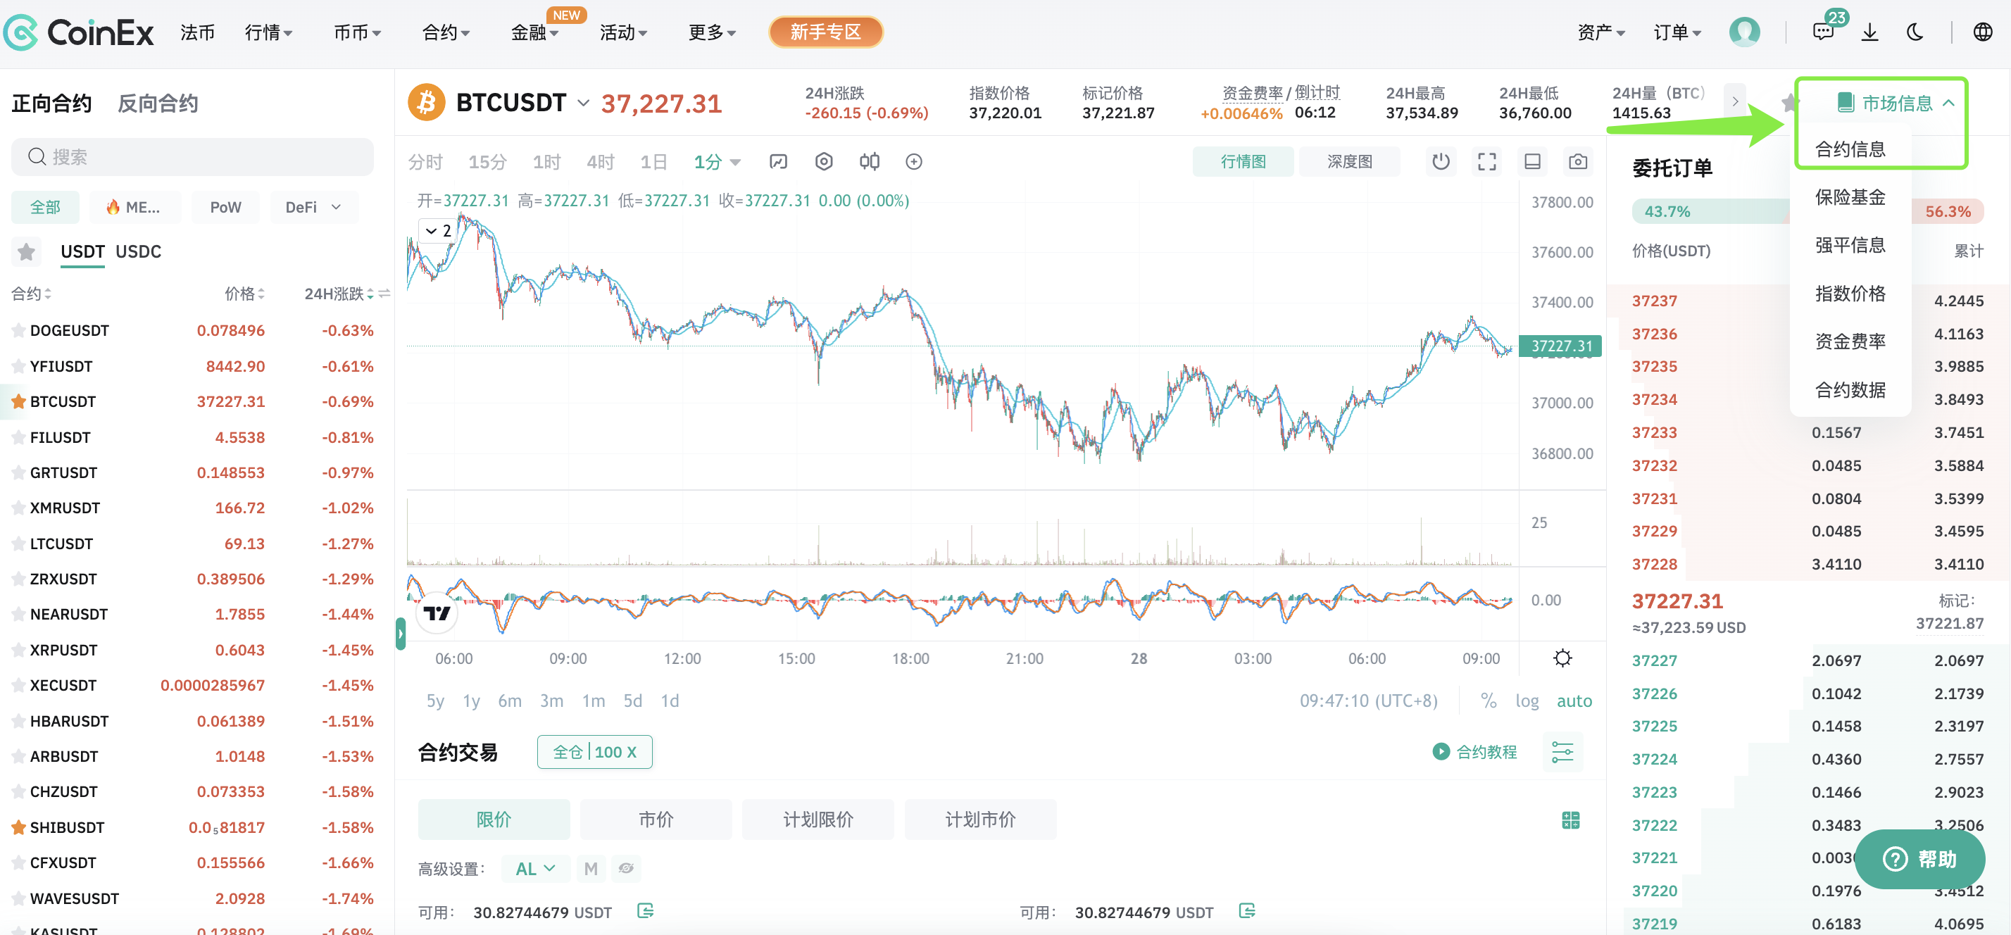Show favorites star filter tab
The image size is (2011, 935).
point(26,251)
